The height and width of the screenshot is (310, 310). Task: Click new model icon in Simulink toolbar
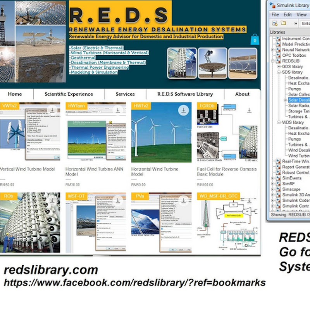pyautogui.click(x=275, y=23)
